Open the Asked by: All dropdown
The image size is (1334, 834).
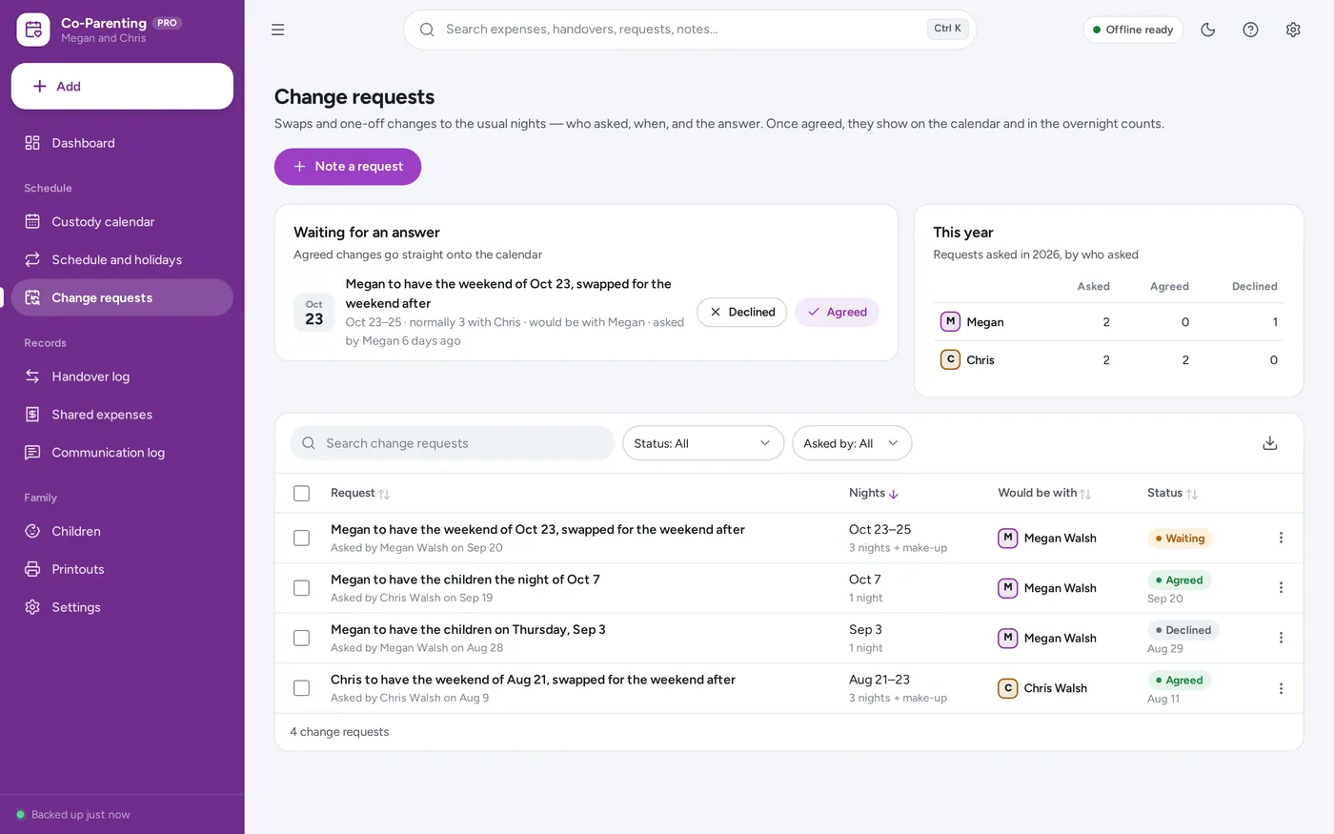click(x=852, y=443)
